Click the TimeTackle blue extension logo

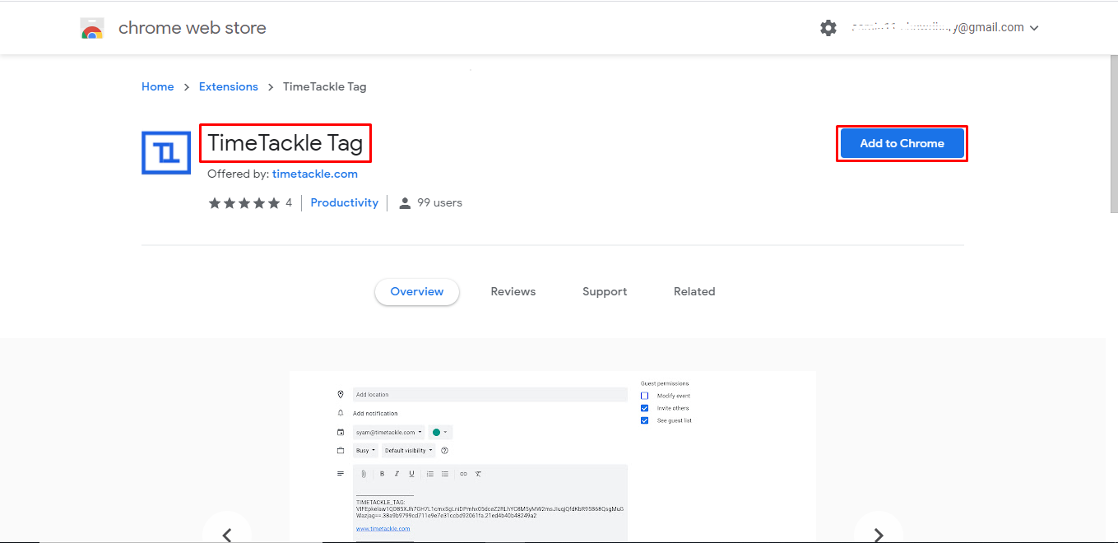coord(166,152)
